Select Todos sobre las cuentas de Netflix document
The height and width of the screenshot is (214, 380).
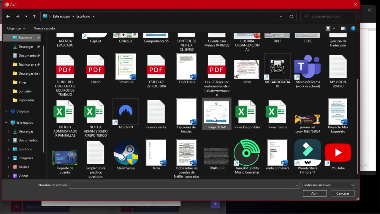click(x=186, y=153)
